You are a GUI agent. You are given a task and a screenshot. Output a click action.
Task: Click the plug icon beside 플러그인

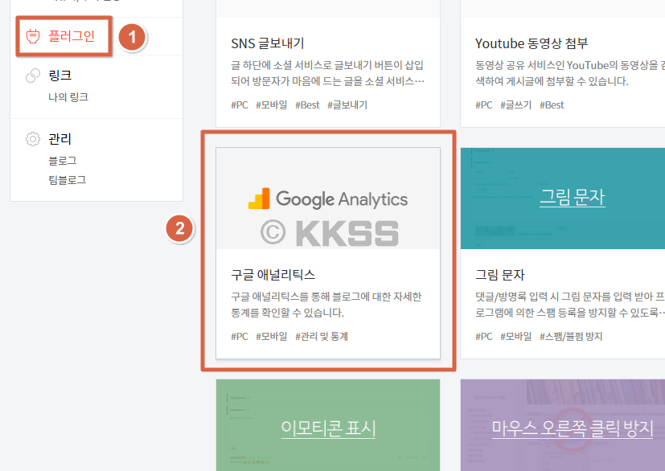pyautogui.click(x=32, y=37)
